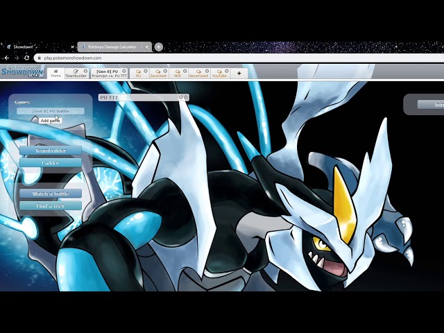Close the Prismism vs. PU TTT battle tab

pyautogui.click(x=124, y=71)
